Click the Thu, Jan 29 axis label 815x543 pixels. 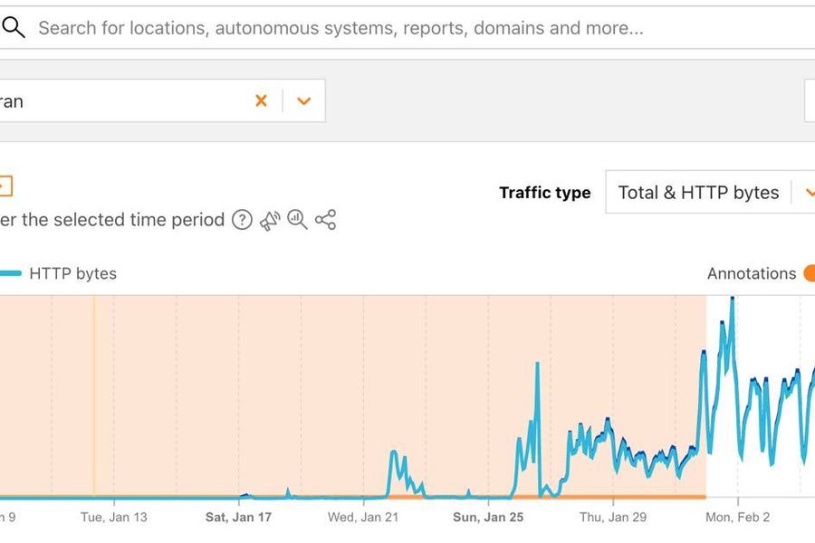(613, 517)
